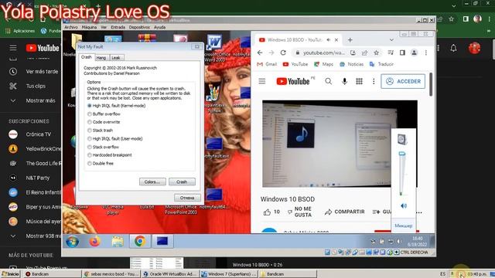Open the Ayuda menu in VirtualBox
The width and height of the screenshot is (495, 278).
click(x=159, y=28)
